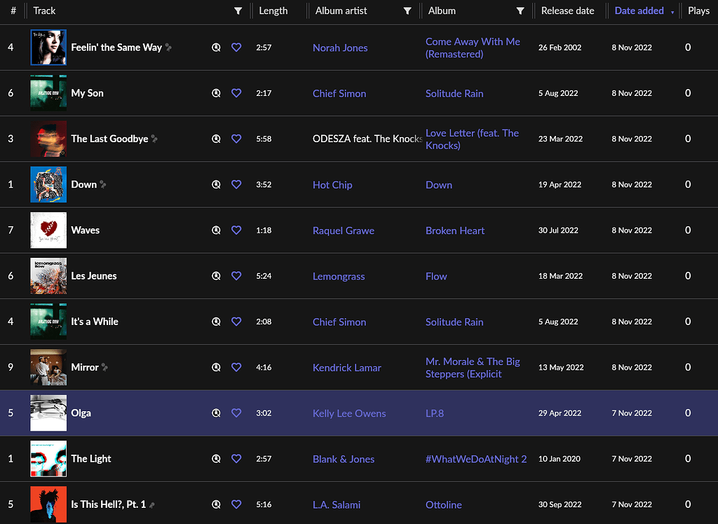Click the filter funnel on Album artist column
Screen dimensions: 718x524
pos(407,11)
